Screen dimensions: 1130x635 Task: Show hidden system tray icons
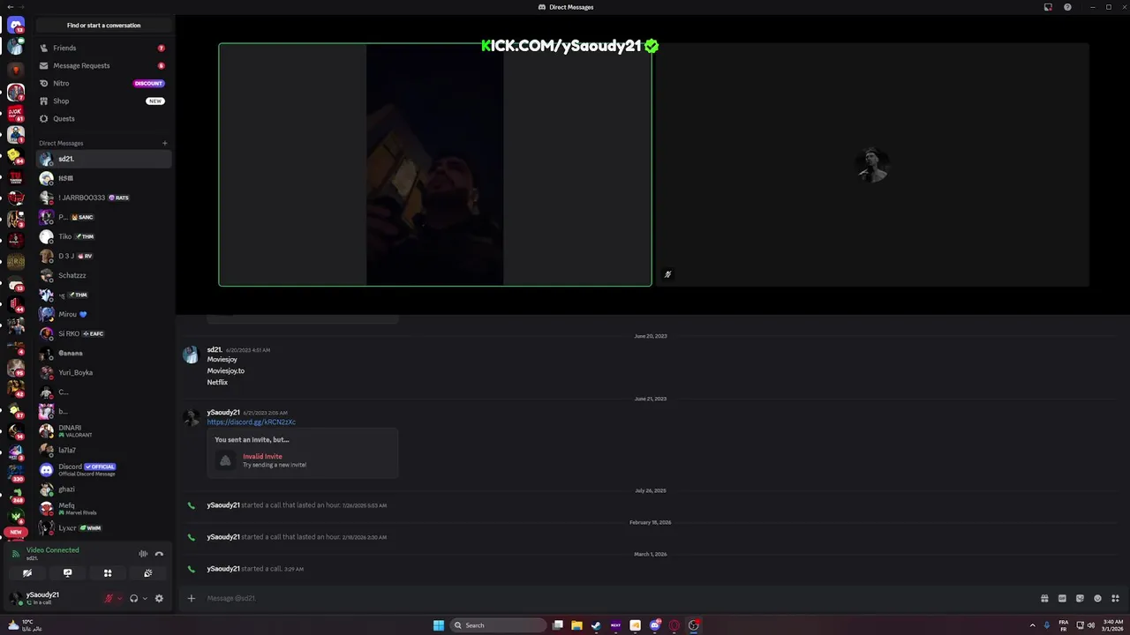[x=1033, y=625]
